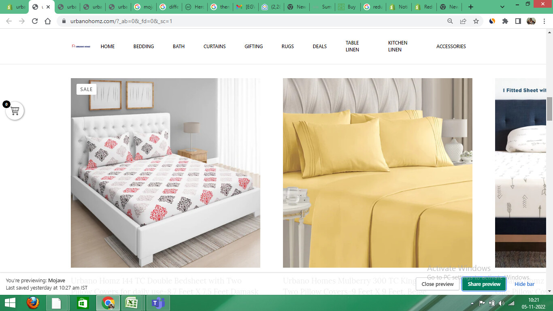This screenshot has width=553, height=311.
Task: Click the Share preview button
Action: point(484,284)
